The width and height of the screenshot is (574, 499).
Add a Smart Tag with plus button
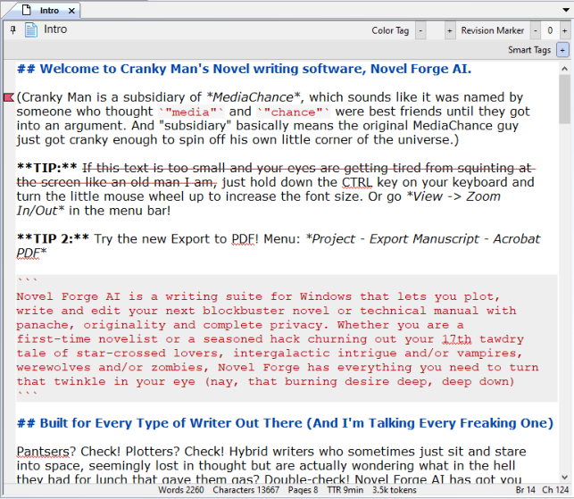pyautogui.click(x=562, y=50)
